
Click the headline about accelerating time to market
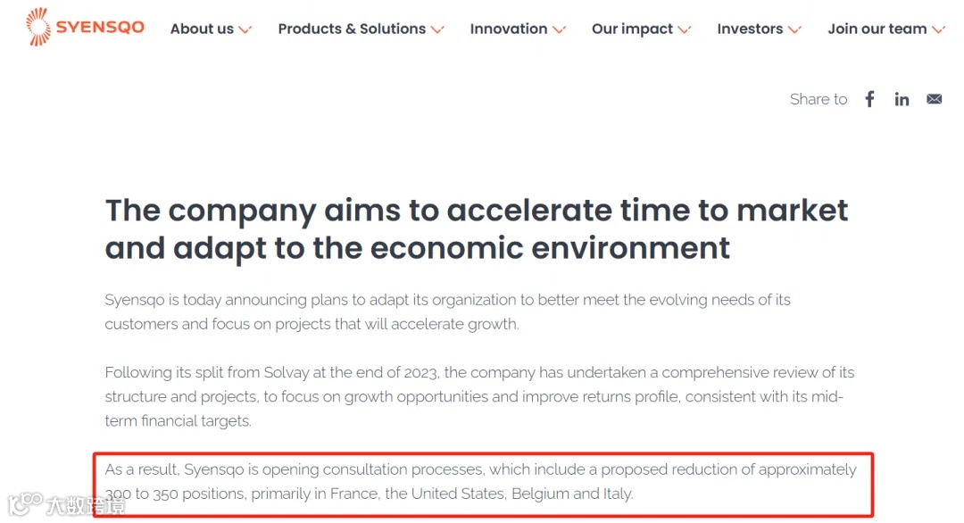point(477,228)
